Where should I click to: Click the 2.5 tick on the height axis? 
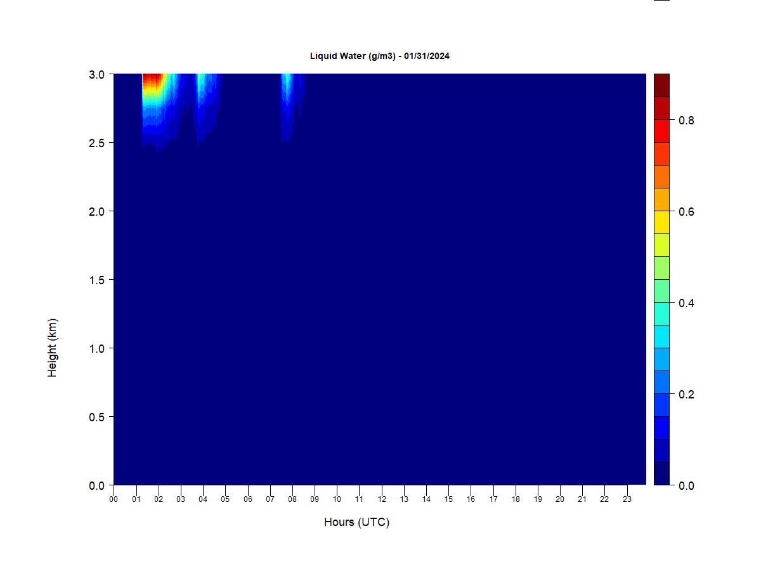click(97, 143)
